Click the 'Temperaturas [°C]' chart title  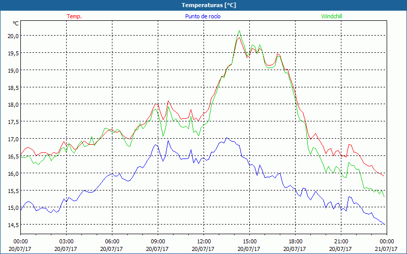(x=209, y=5)
